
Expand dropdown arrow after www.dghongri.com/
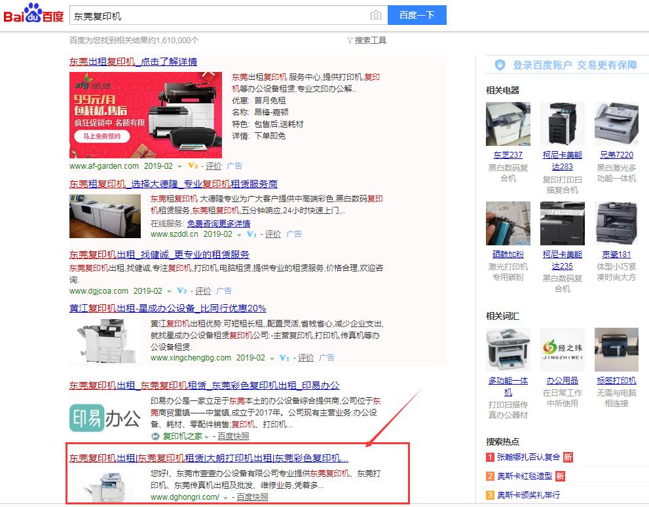[225, 498]
